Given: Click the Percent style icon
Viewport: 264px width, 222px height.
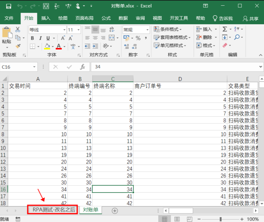Looking at the screenshot, I should tap(138, 38).
